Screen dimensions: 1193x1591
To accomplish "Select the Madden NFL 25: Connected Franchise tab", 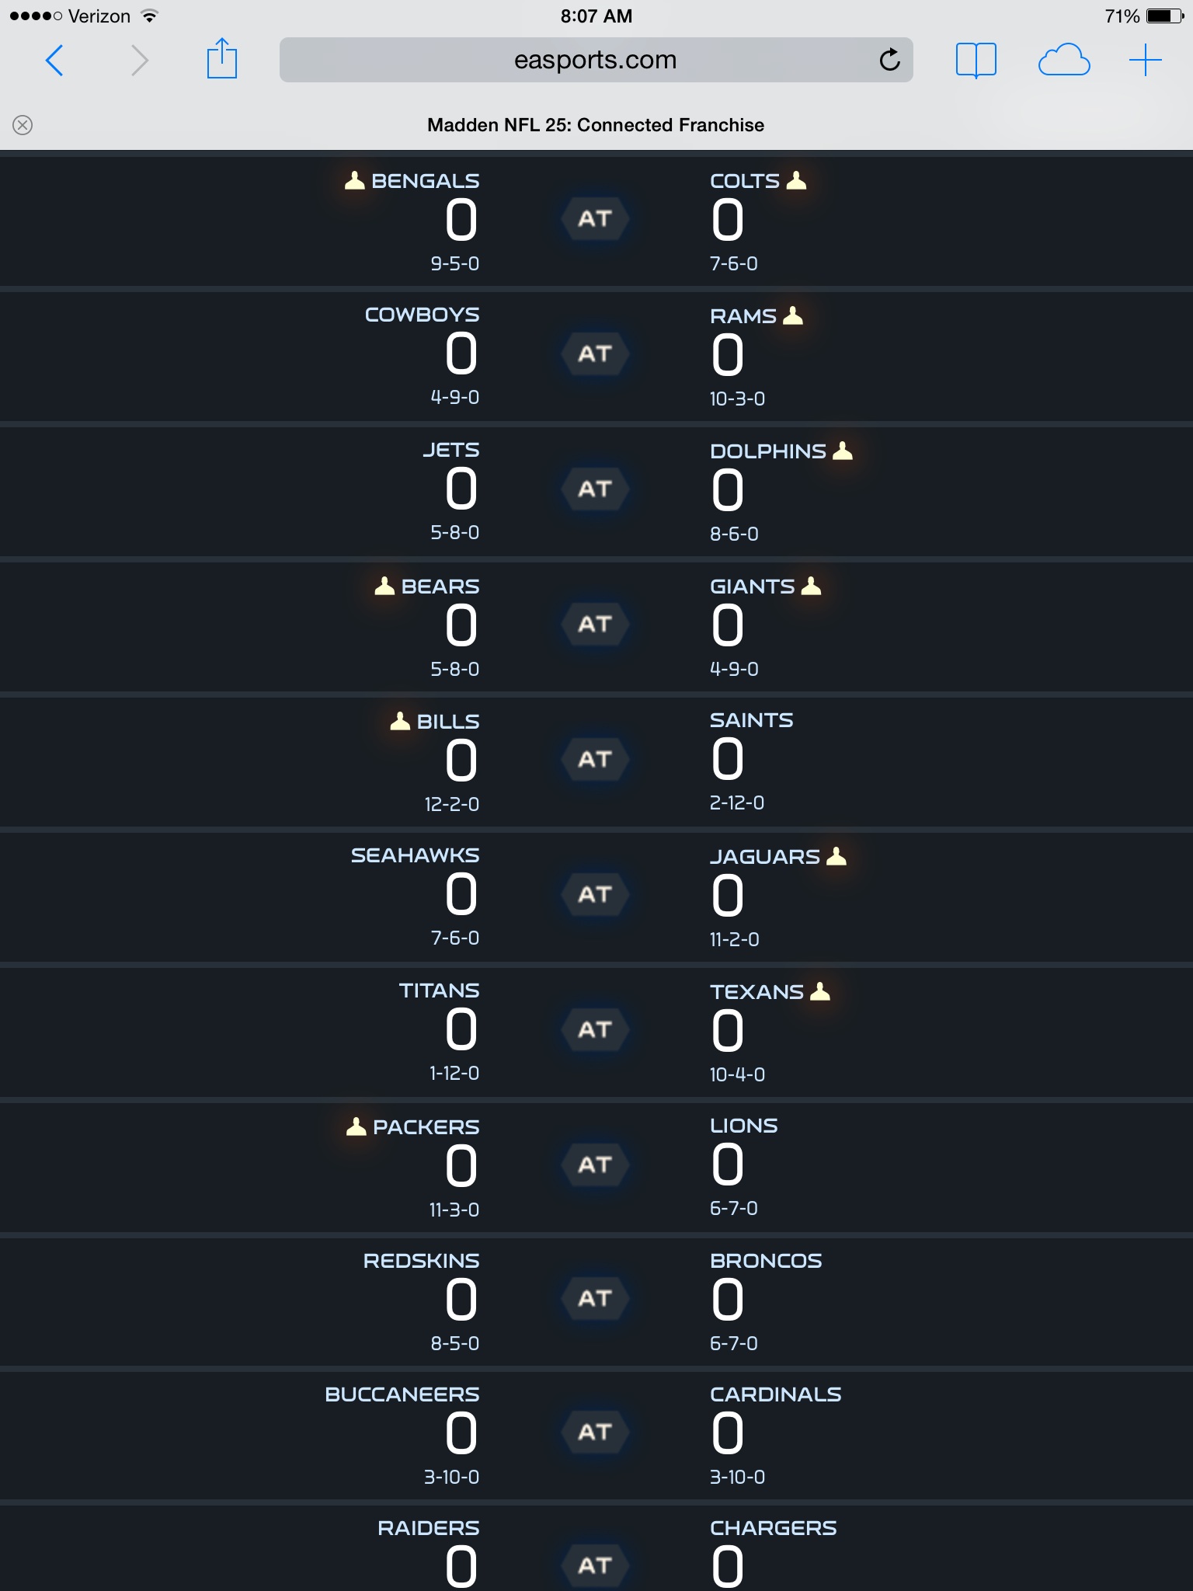I will (596, 125).
